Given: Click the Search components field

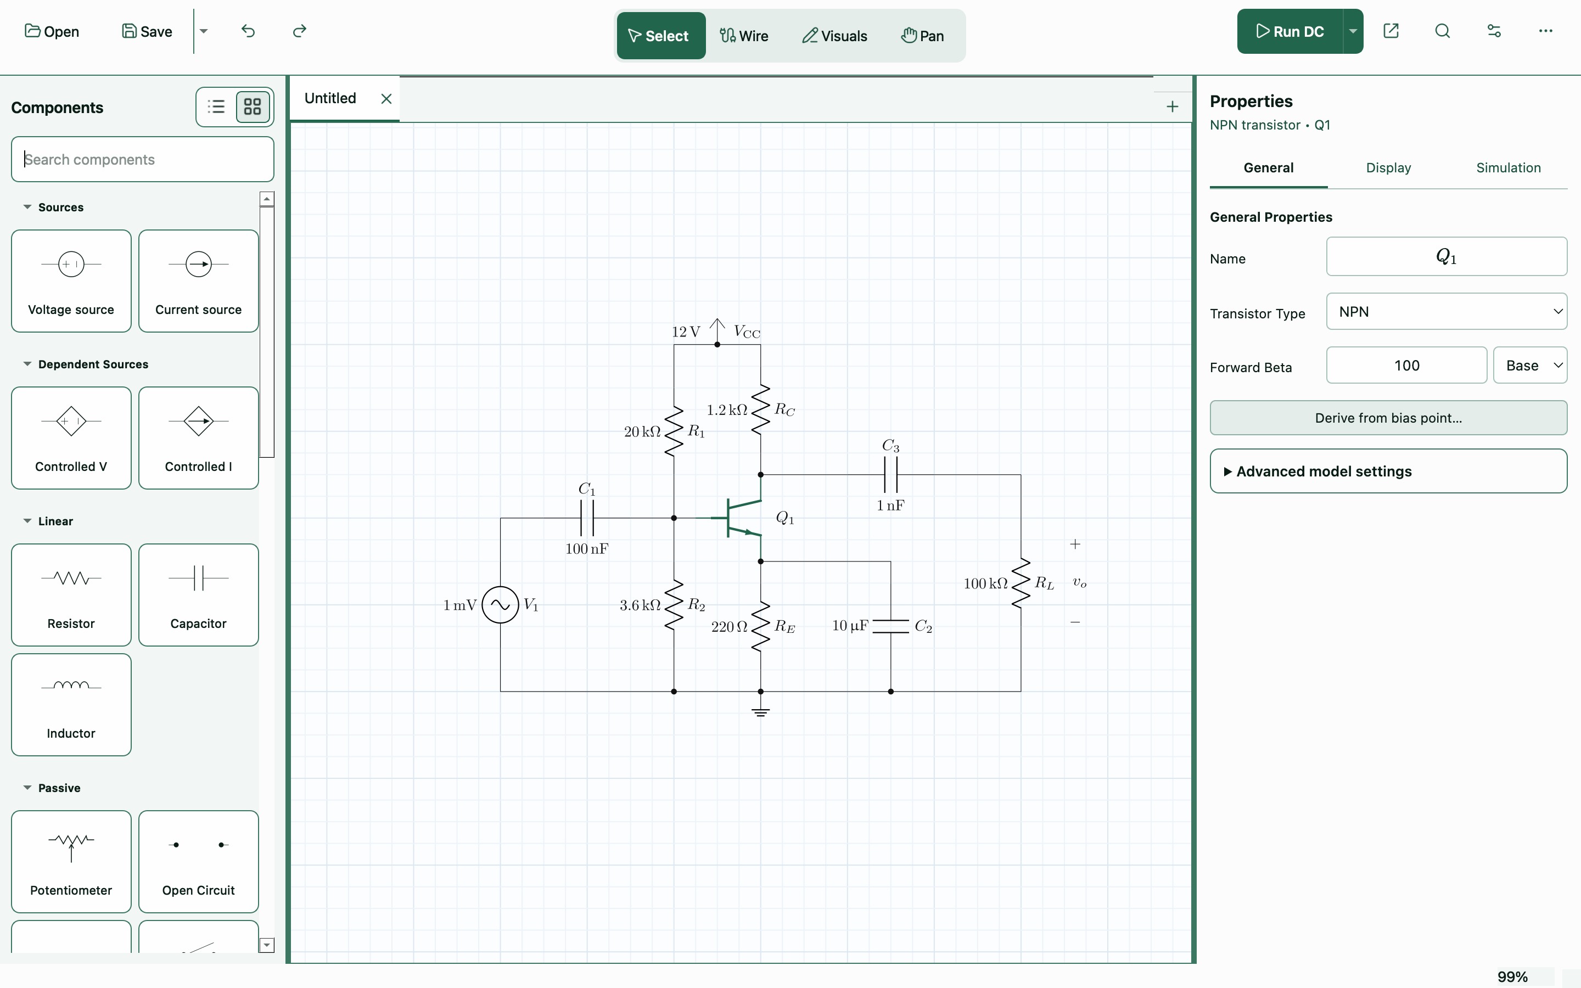Looking at the screenshot, I should [x=142, y=159].
